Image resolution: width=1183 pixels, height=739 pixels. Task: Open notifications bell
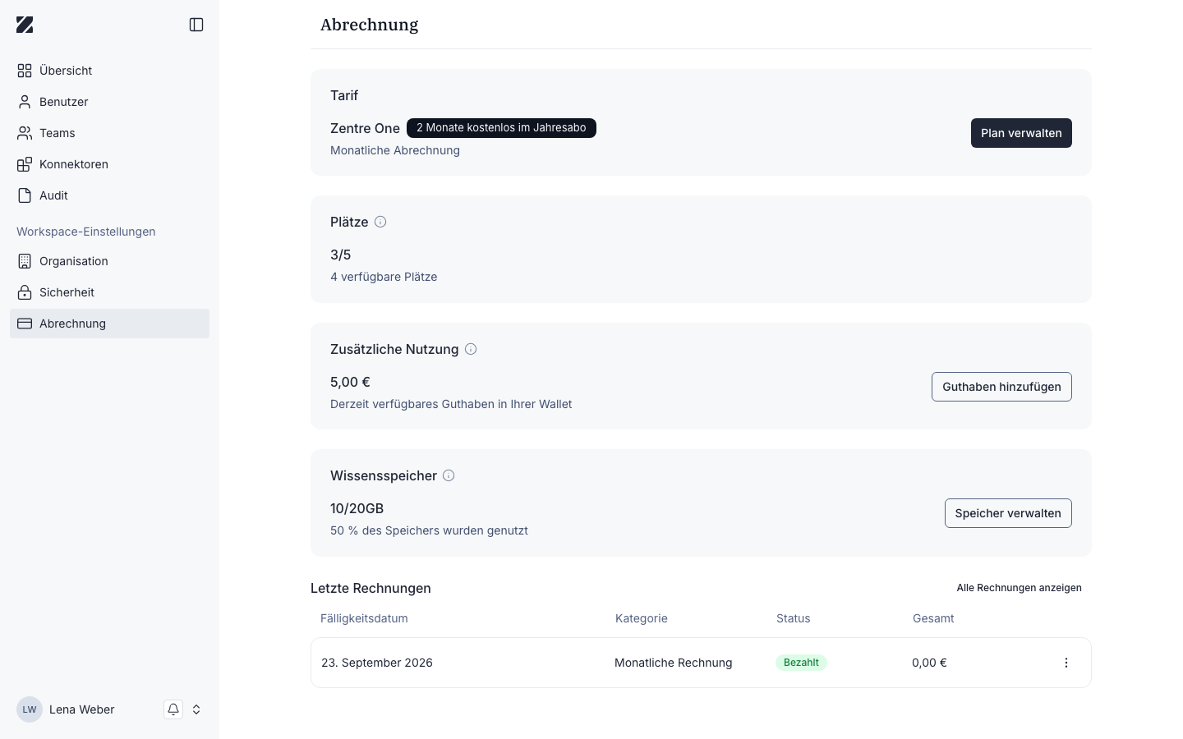[x=173, y=709]
